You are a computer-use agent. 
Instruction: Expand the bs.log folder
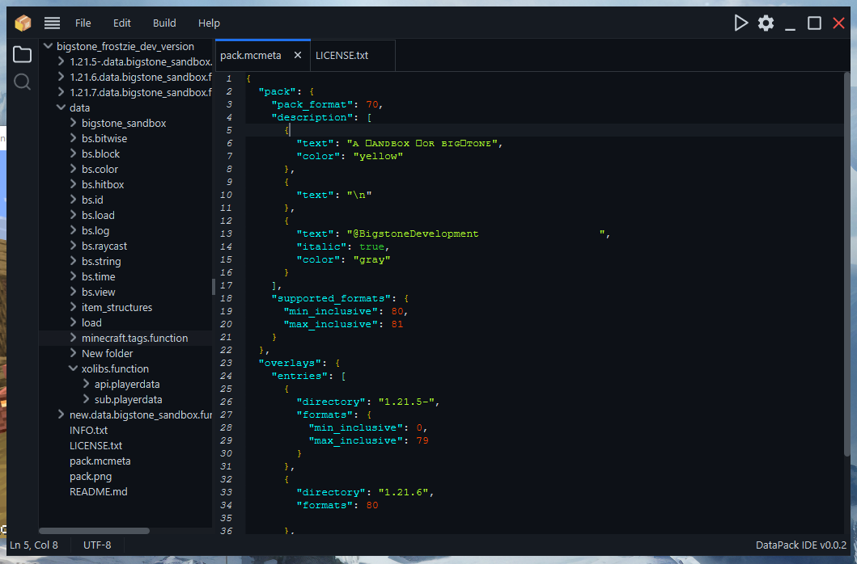pos(74,230)
